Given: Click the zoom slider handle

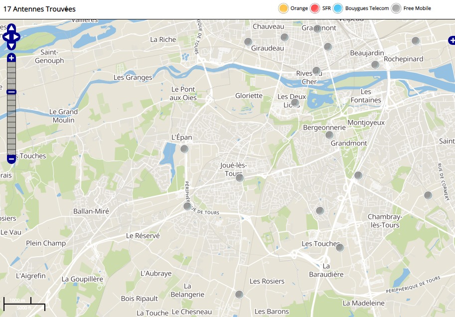Looking at the screenshot, I should point(11,92).
